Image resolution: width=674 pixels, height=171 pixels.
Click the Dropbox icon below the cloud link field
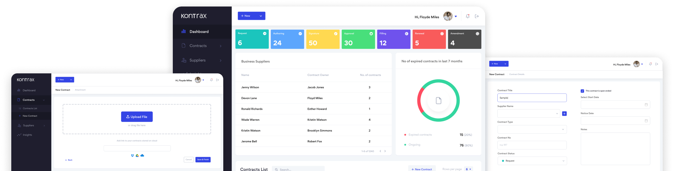(132, 155)
